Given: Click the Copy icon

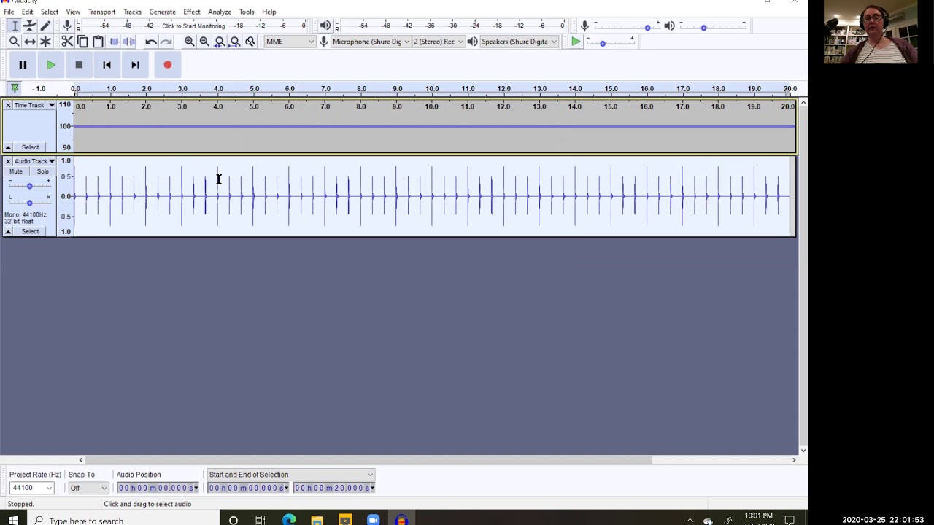Looking at the screenshot, I should (x=82, y=42).
